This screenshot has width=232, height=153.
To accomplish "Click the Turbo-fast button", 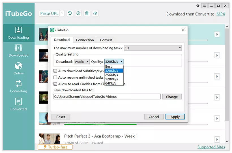I will click(55, 147).
